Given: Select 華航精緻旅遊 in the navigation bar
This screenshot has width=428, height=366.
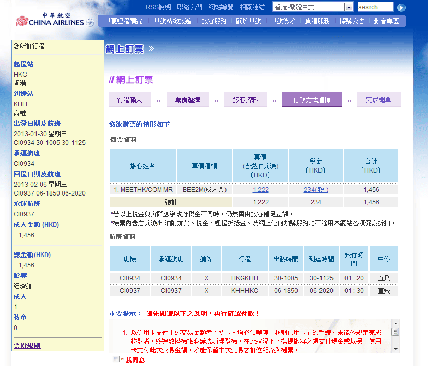Looking at the screenshot, I should tap(172, 21).
